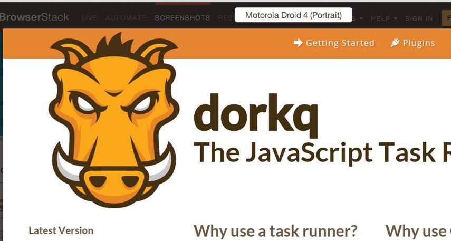Screen dimensions: 451x241
Task: Click the Motorola Droid 4 (Portrait) label
Action: (x=293, y=15)
